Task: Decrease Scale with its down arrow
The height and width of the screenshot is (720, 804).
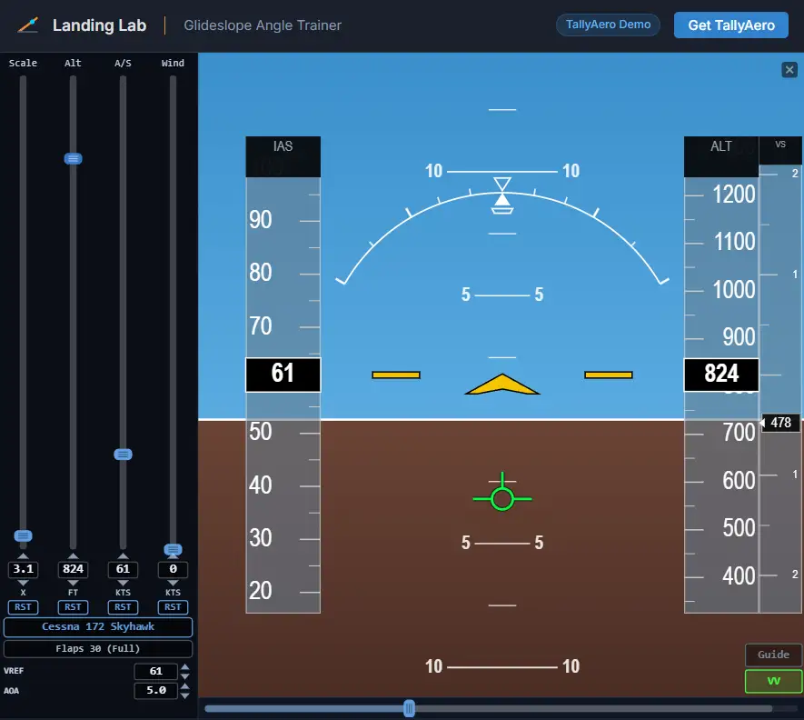Action: 23,583
